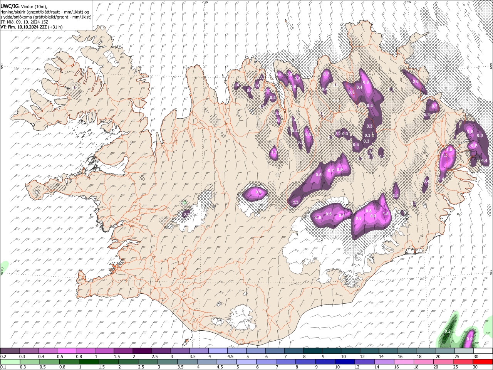Click the 'IT: Mið. 09. 10. 2024 15Z' line
493x370 pixels.
pyautogui.click(x=24, y=22)
